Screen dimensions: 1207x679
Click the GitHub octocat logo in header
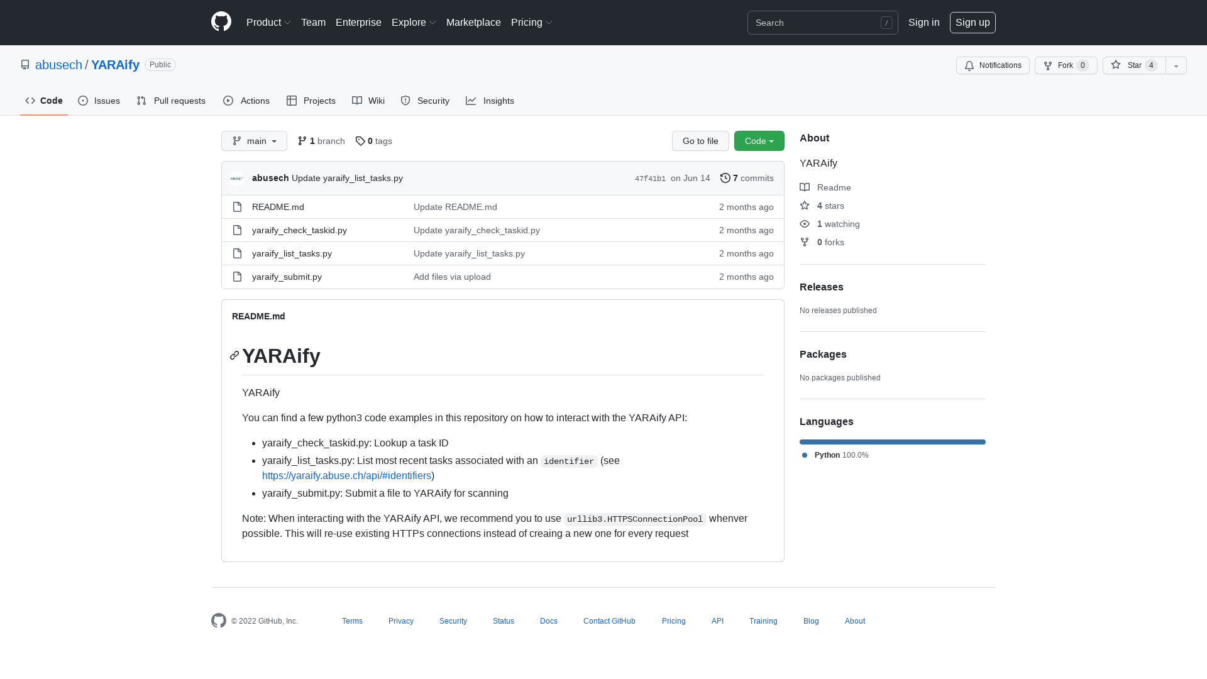221,22
